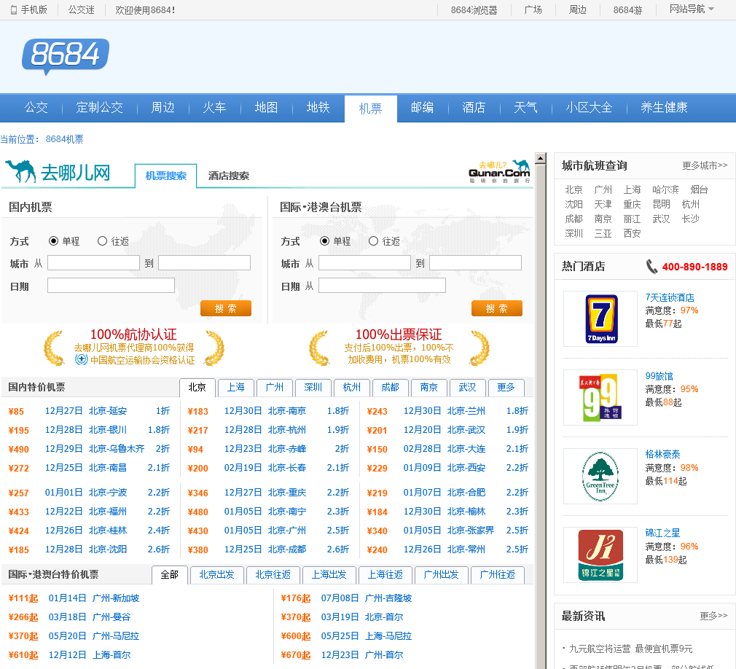
Task: Open the 小区大全 nav item
Action: click(589, 108)
